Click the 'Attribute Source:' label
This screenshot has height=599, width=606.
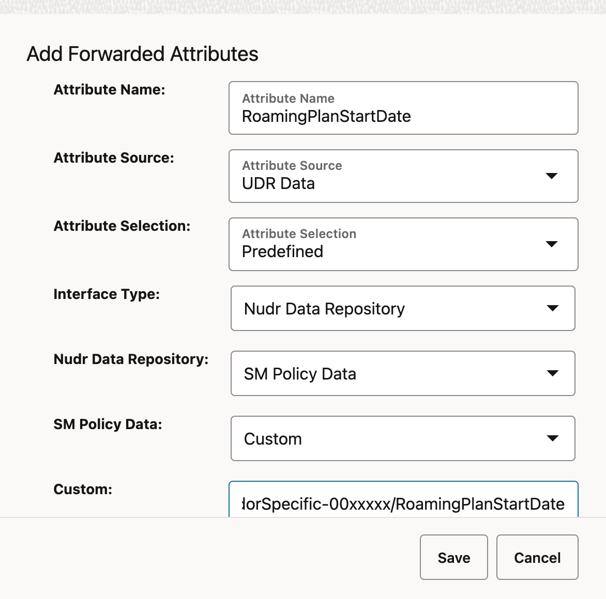114,158
